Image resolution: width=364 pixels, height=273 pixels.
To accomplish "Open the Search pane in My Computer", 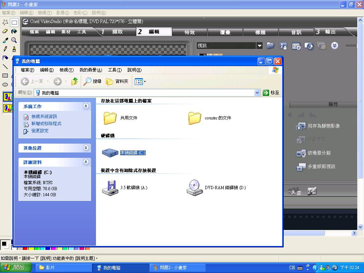I will pyautogui.click(x=92, y=81).
